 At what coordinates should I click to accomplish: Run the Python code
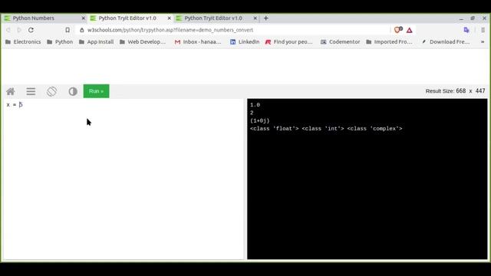[96, 91]
